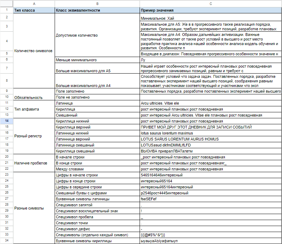This screenshot has width=282, height=244.
Task: Select column A header
Action: pyautogui.click(x=34, y=4)
